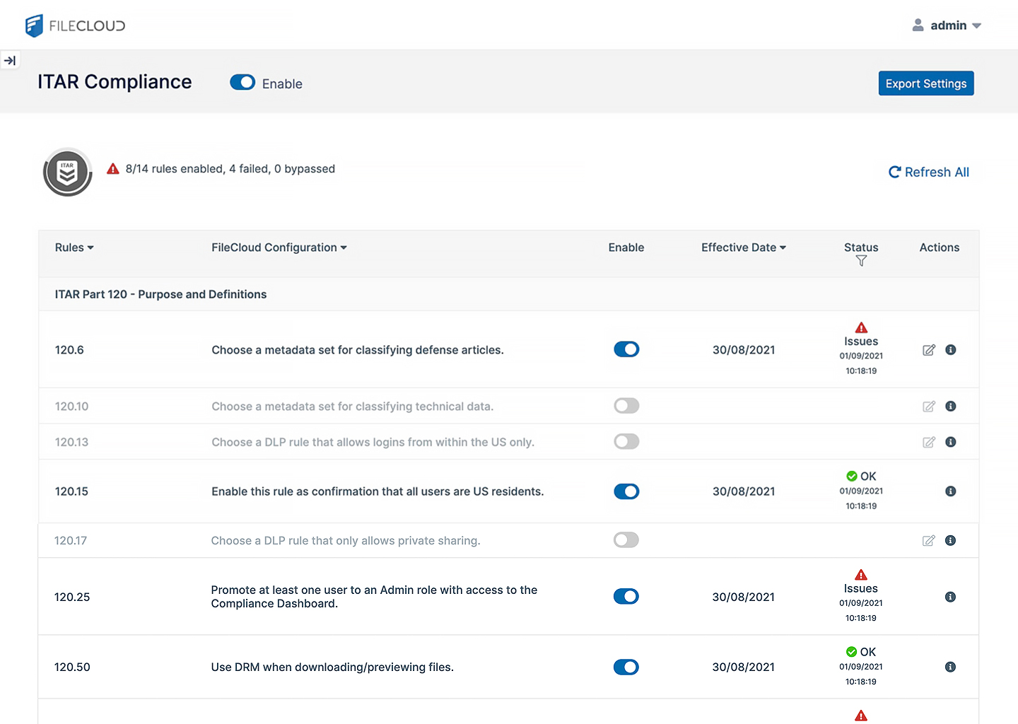Viewport: 1018px width, 724px height.
Task: Edit rule 120.6 with pencil icon
Action: coord(929,350)
